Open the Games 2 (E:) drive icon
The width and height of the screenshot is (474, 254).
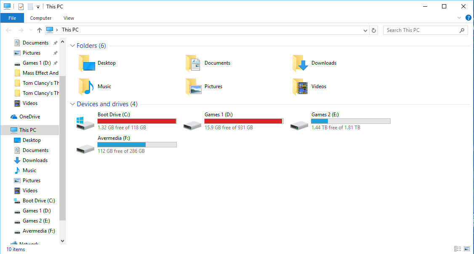(x=299, y=124)
